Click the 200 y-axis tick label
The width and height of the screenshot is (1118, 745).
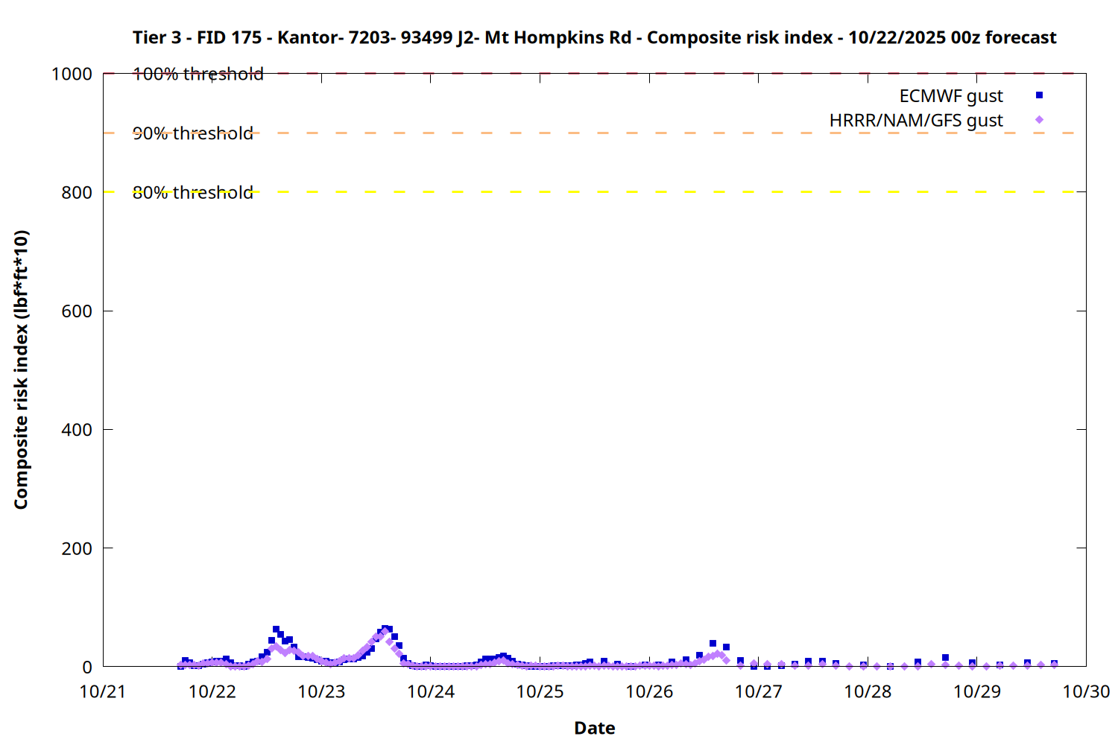[x=77, y=548]
